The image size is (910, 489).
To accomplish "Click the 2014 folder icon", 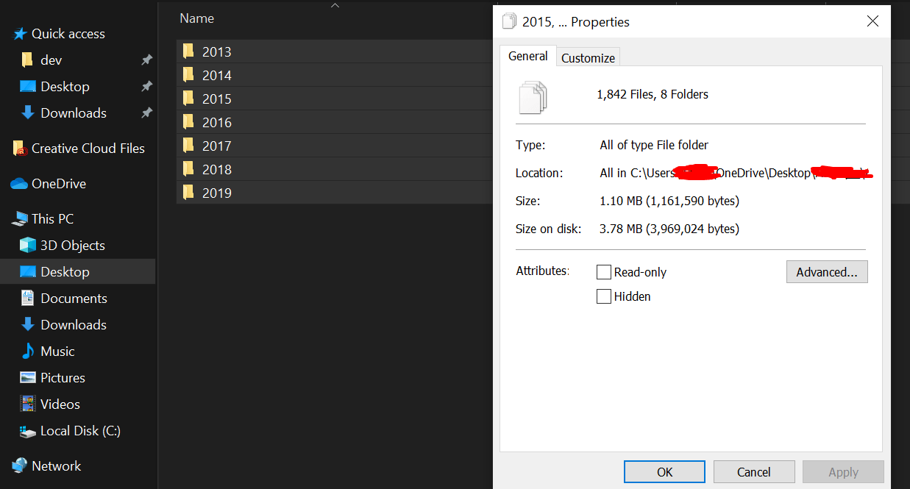I will (x=188, y=75).
